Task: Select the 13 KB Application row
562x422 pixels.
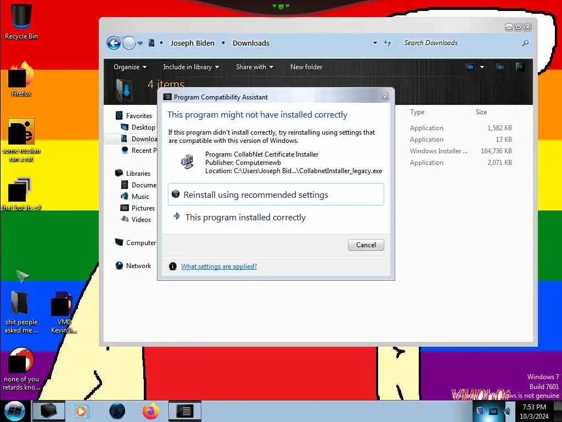Action: [461, 139]
